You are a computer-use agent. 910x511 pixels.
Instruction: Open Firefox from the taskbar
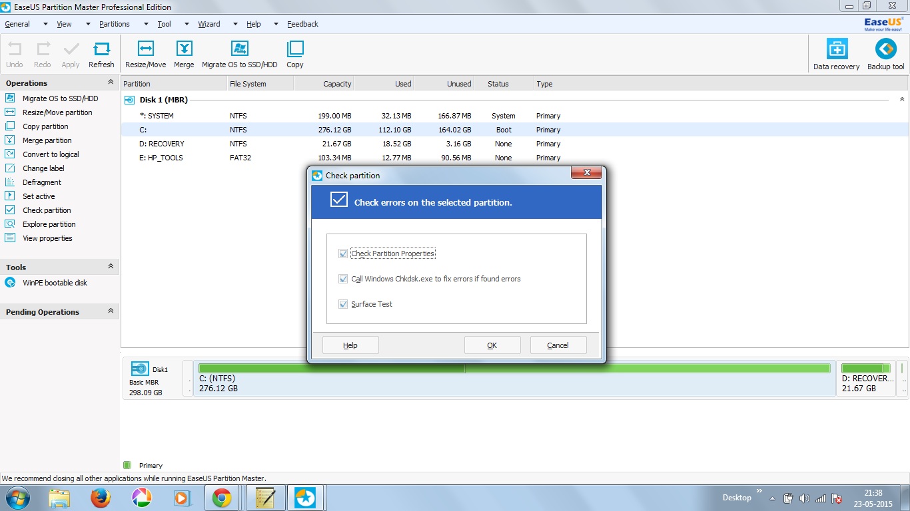tap(101, 498)
